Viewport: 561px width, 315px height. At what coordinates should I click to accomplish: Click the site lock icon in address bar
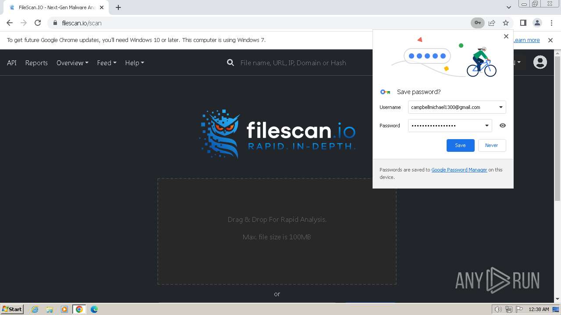click(55, 23)
